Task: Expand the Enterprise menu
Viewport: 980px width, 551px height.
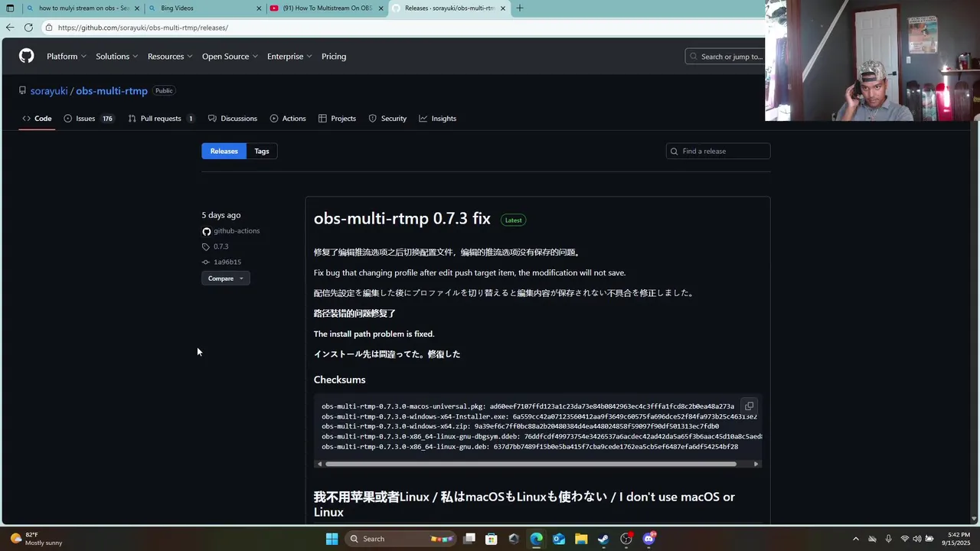Action: tap(289, 57)
